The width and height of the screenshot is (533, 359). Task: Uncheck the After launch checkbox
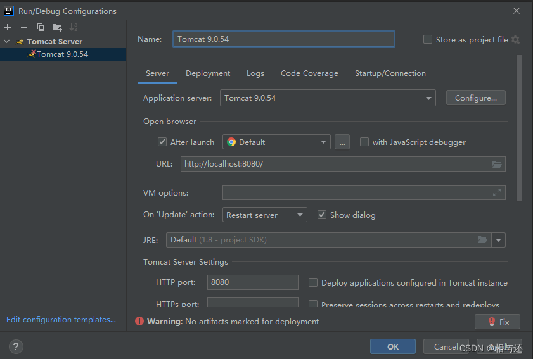pos(162,142)
